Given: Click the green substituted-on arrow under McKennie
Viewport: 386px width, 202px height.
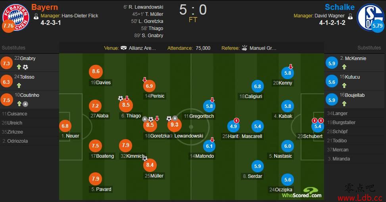Looking at the screenshot, I should [344, 67].
